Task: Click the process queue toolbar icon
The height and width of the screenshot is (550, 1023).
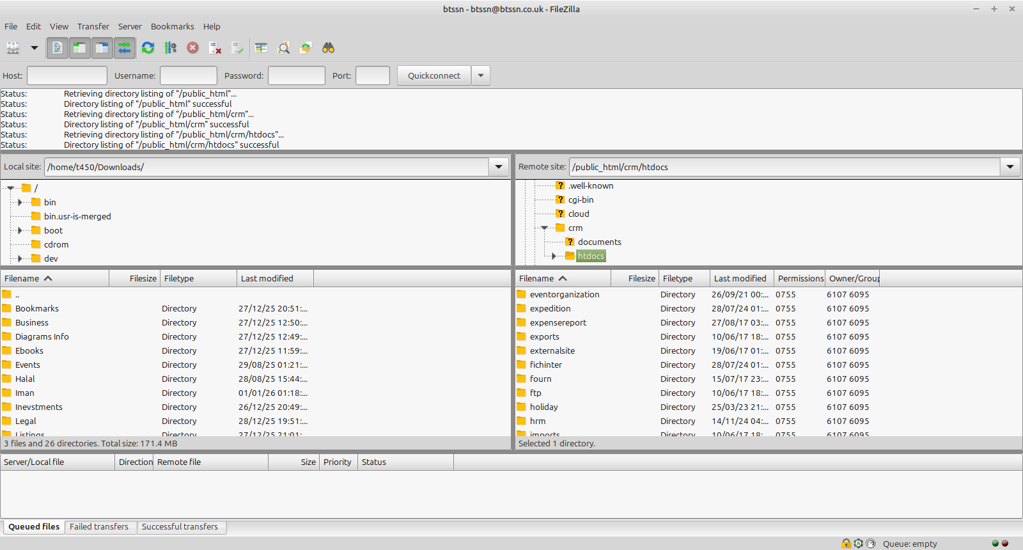Action: click(171, 48)
